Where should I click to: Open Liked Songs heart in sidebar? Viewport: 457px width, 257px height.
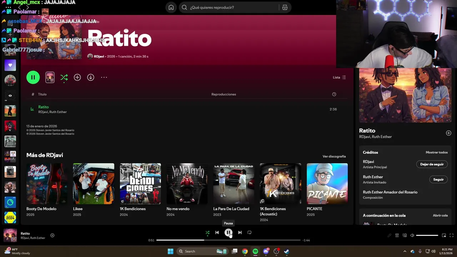[x=10, y=65]
